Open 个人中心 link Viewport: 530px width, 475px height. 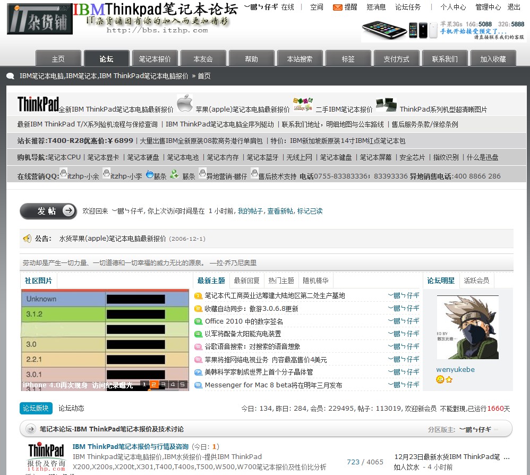453,7
